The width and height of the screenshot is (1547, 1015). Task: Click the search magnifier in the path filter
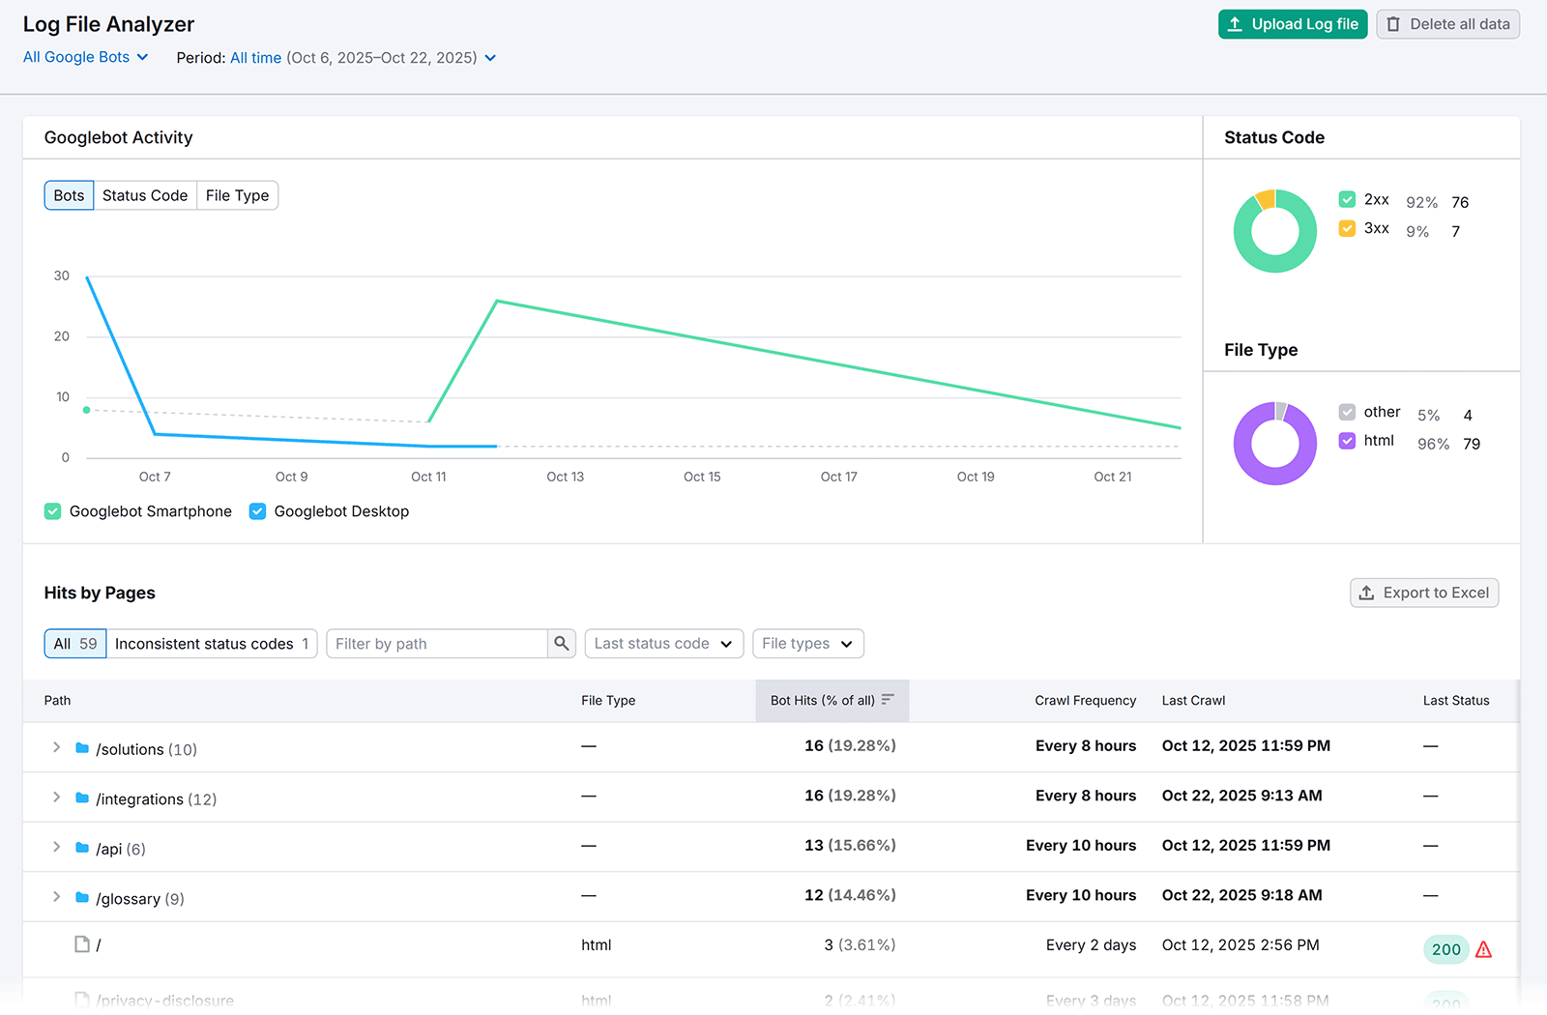[562, 643]
